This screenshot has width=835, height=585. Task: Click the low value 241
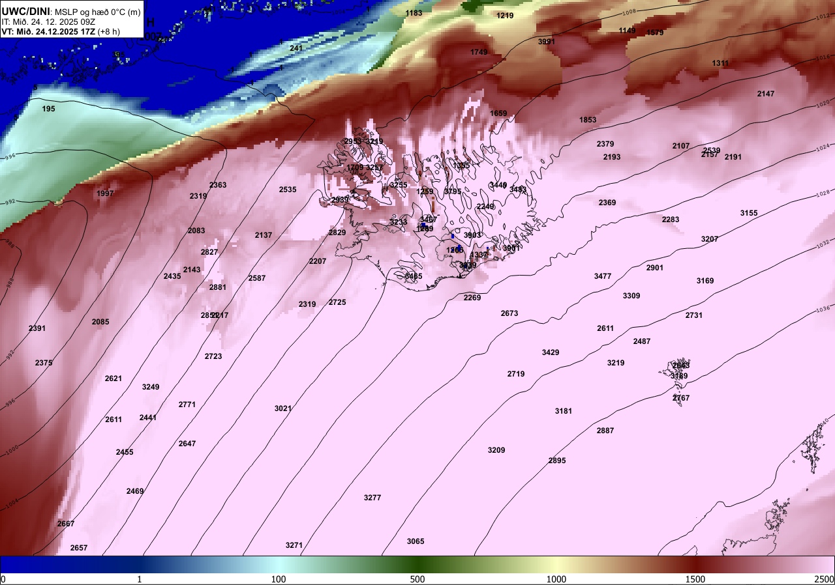(x=296, y=48)
